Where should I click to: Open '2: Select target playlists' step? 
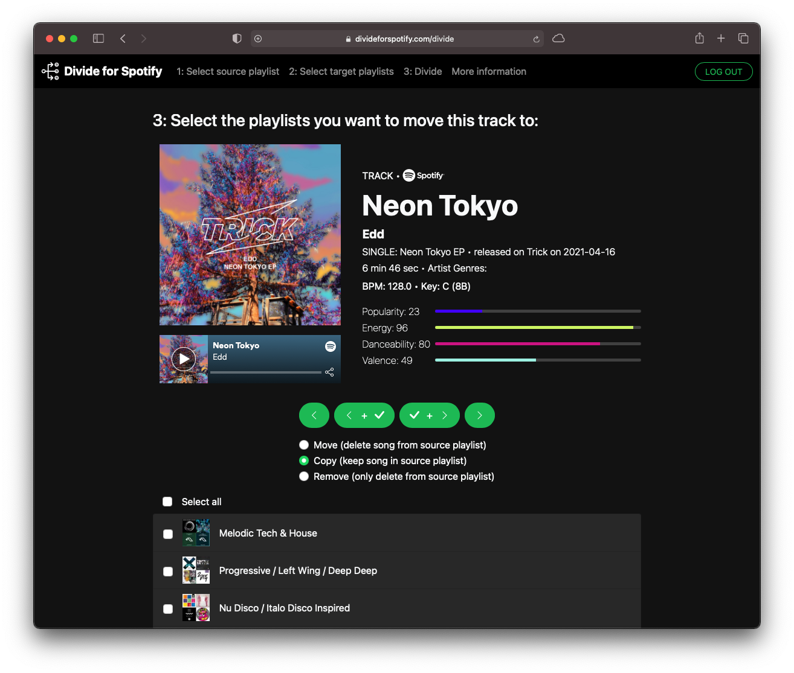point(341,71)
